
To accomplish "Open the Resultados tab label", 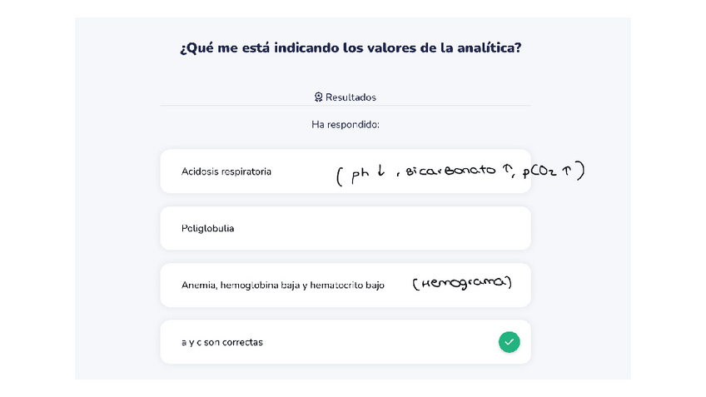I will coord(351,97).
